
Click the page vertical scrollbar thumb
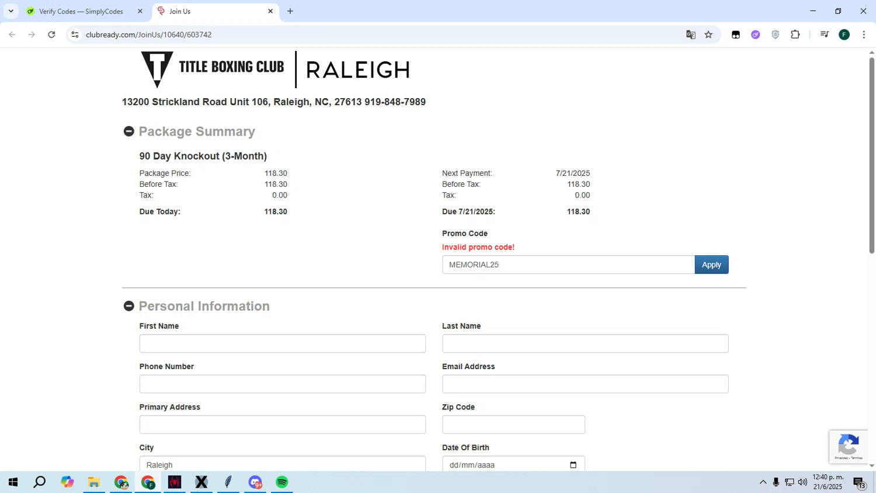(x=871, y=155)
